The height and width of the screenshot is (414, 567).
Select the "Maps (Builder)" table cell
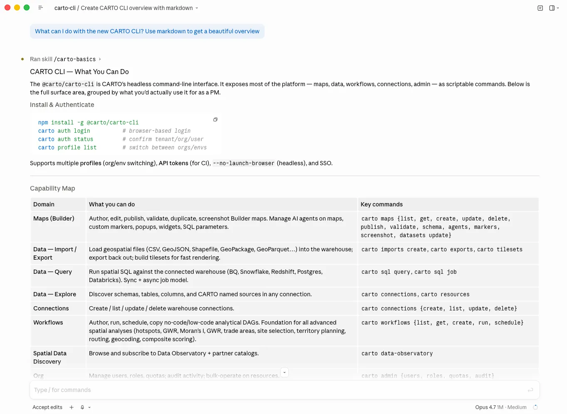click(58, 227)
